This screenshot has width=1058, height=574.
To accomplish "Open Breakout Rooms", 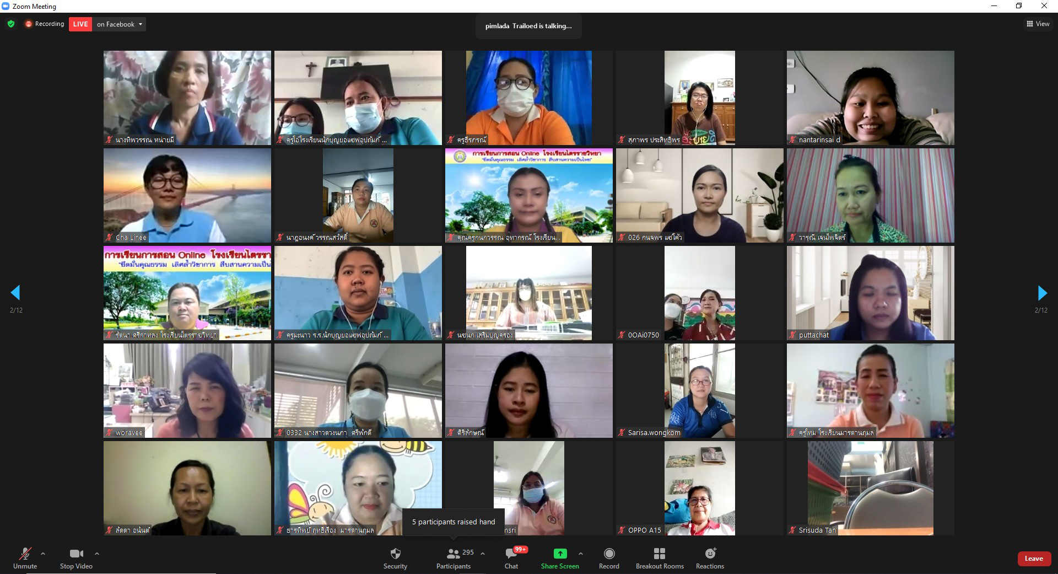I will pyautogui.click(x=660, y=558).
